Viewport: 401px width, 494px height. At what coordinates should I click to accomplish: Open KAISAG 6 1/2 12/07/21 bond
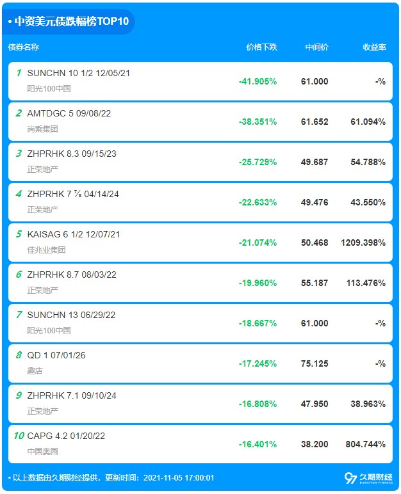click(x=74, y=234)
